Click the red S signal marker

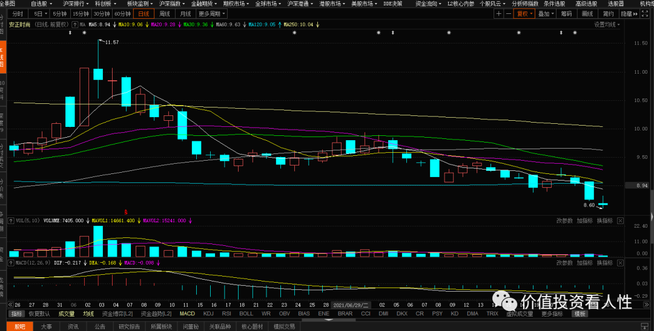pos(125,211)
